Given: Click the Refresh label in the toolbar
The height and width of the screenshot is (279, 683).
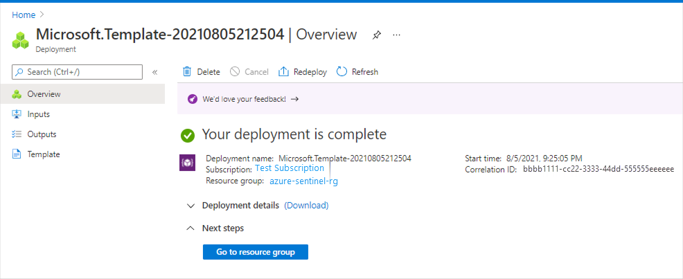Looking at the screenshot, I should (365, 72).
